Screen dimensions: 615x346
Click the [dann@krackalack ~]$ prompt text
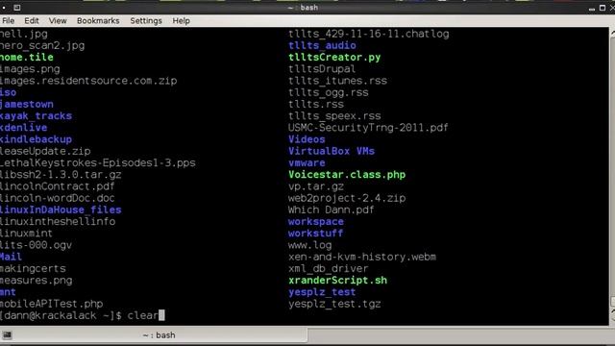[61, 315]
